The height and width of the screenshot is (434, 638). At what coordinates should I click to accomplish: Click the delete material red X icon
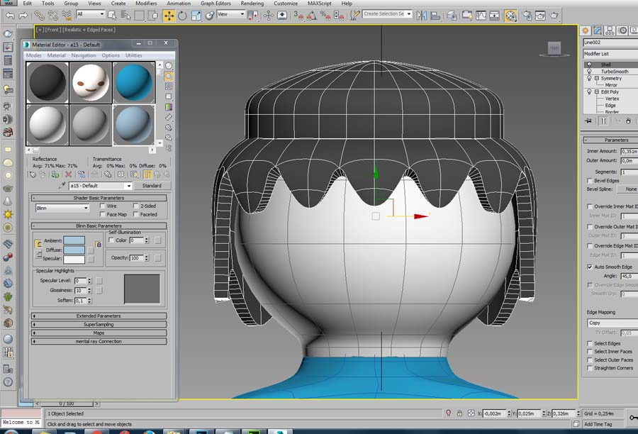click(x=69, y=174)
